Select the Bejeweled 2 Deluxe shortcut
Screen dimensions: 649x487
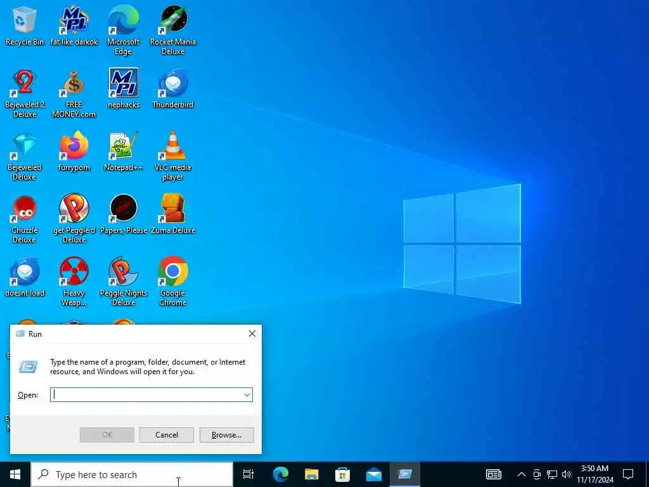(25, 94)
